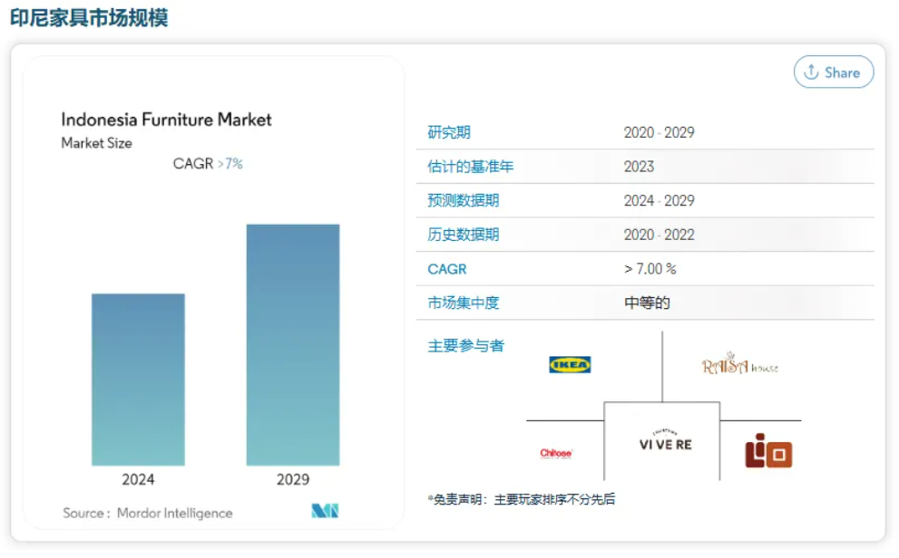899x558 pixels.
Task: Click the Raisa House logo
Action: click(739, 364)
